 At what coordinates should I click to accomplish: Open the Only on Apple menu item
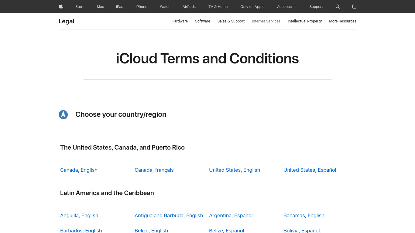pyautogui.click(x=252, y=7)
